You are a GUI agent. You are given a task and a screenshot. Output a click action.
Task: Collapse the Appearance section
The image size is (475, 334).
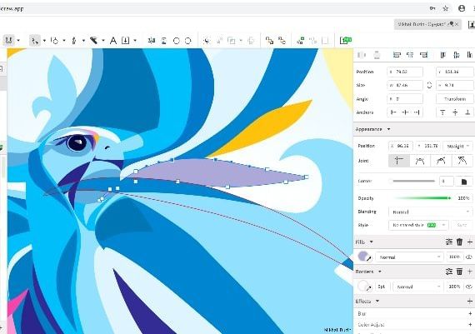click(388, 129)
